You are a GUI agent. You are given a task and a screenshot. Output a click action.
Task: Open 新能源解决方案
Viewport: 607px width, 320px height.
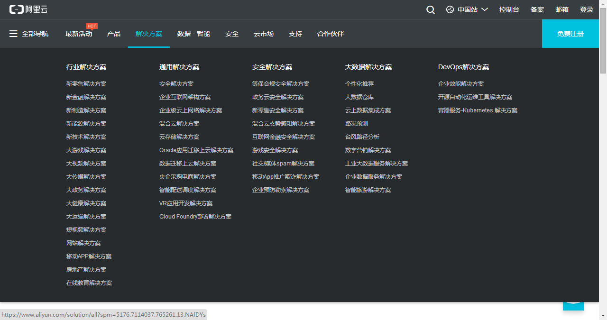coord(86,124)
